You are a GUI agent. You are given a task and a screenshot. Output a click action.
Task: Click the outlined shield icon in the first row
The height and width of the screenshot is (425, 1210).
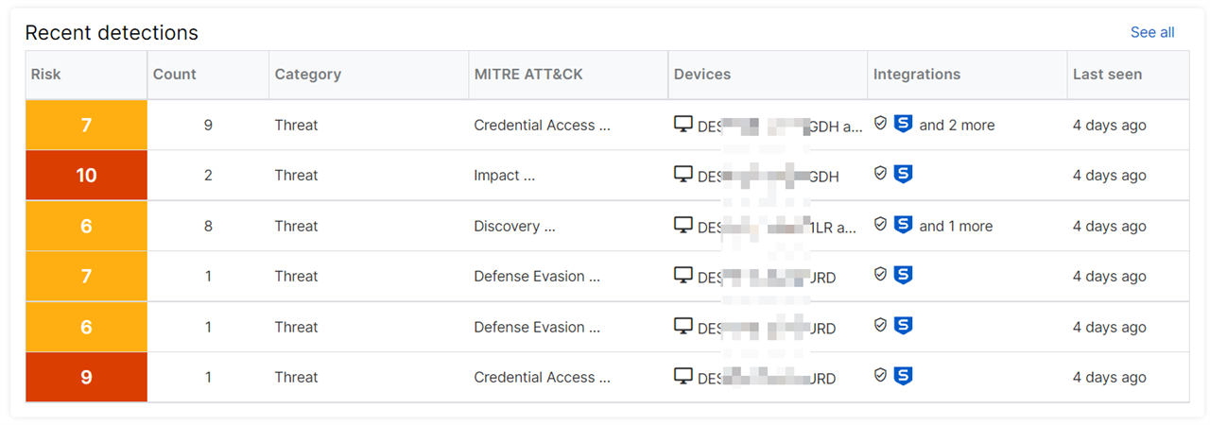click(x=880, y=124)
